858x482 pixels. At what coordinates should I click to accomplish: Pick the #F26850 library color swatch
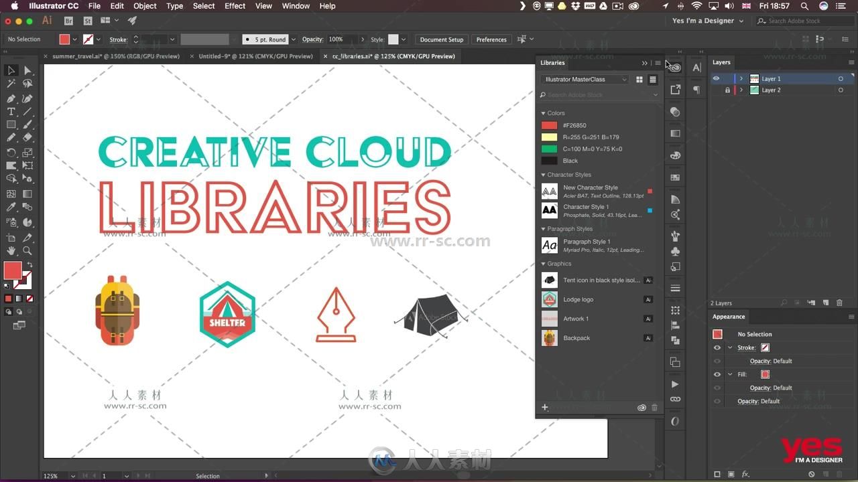click(x=549, y=125)
